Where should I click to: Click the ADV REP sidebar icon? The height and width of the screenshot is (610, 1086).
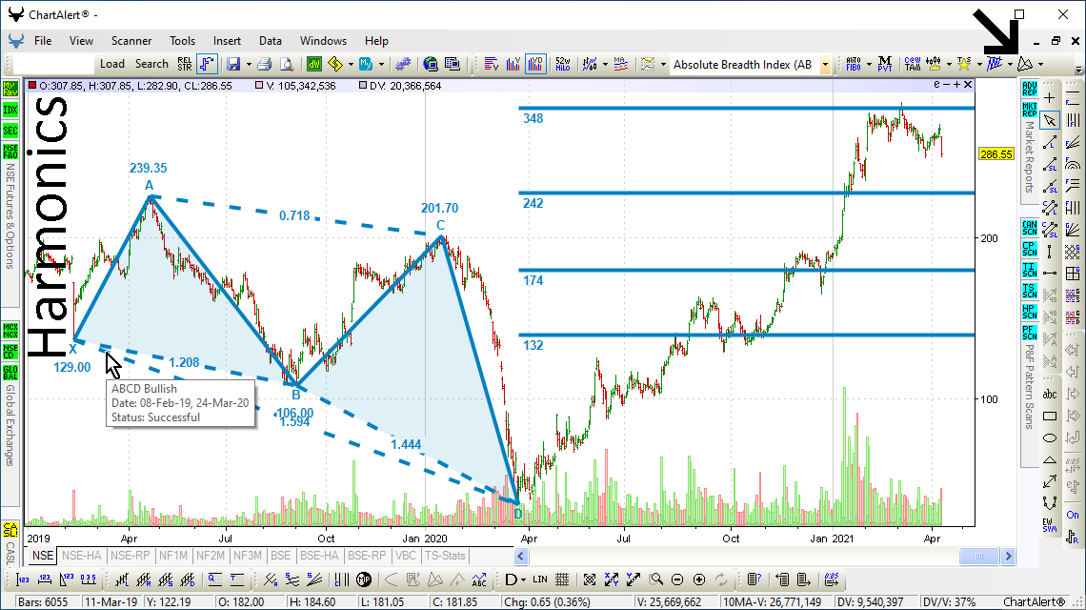click(x=1029, y=89)
